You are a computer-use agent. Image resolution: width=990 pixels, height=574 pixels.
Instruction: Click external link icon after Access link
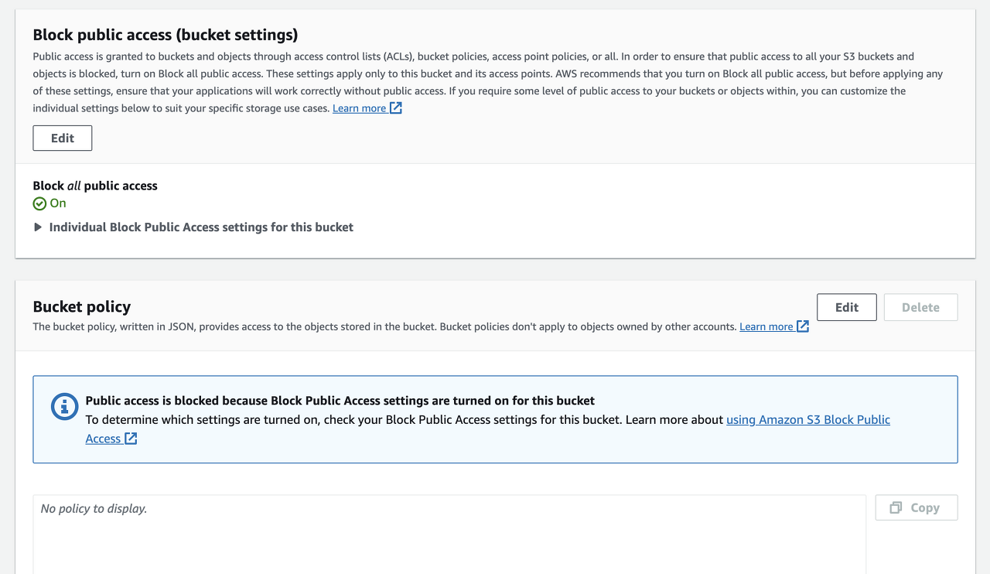tap(131, 439)
